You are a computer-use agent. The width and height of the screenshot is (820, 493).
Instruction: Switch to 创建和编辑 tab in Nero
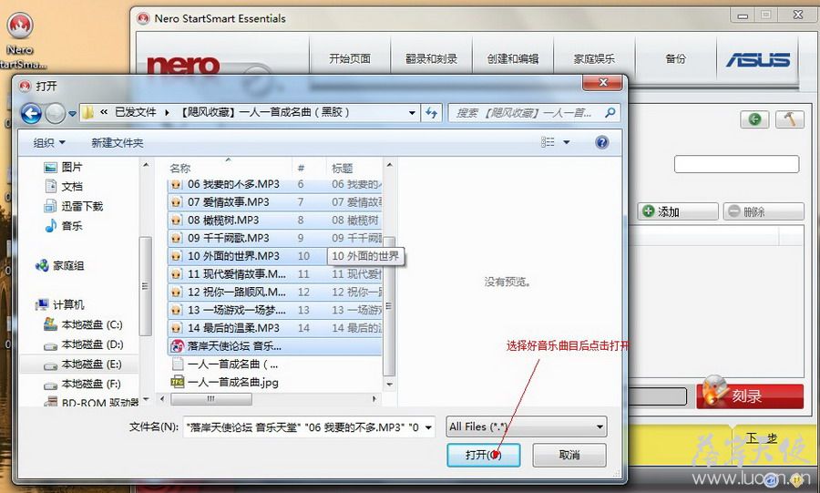pyautogui.click(x=513, y=58)
